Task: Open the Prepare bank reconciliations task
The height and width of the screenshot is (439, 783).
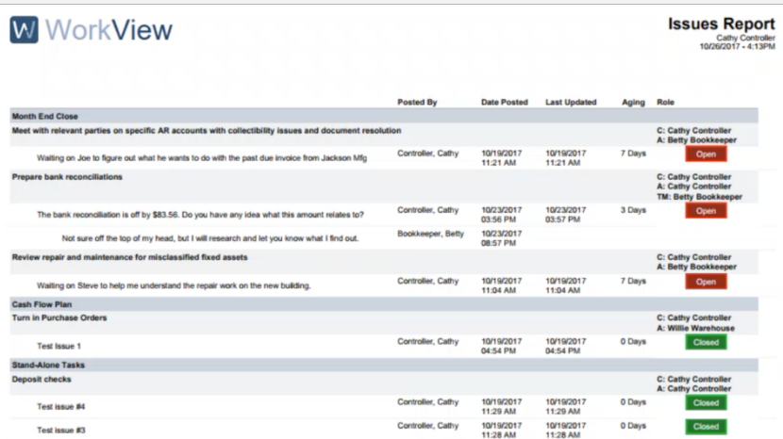Action: (x=67, y=177)
